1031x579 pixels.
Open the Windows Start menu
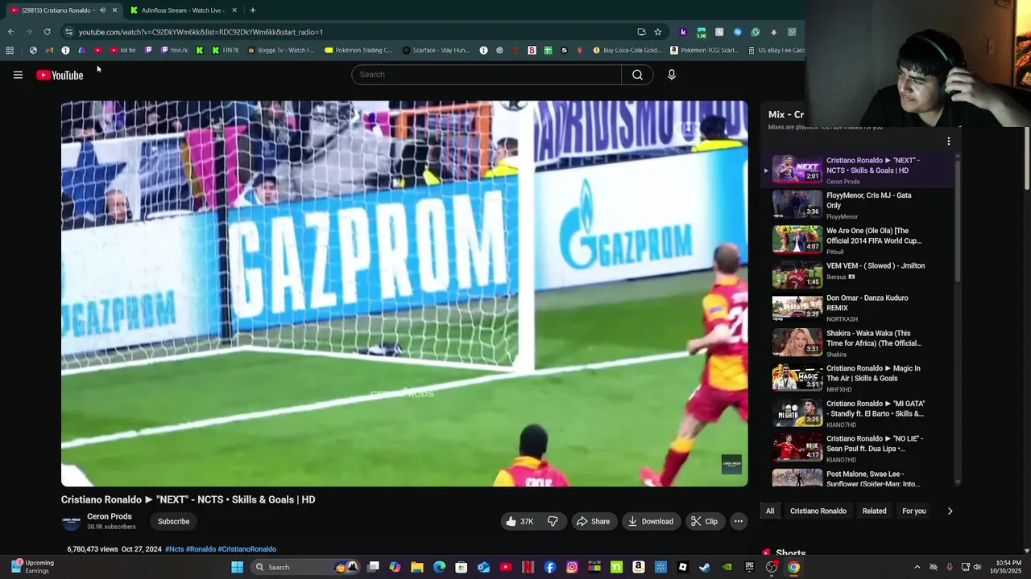pos(237,567)
